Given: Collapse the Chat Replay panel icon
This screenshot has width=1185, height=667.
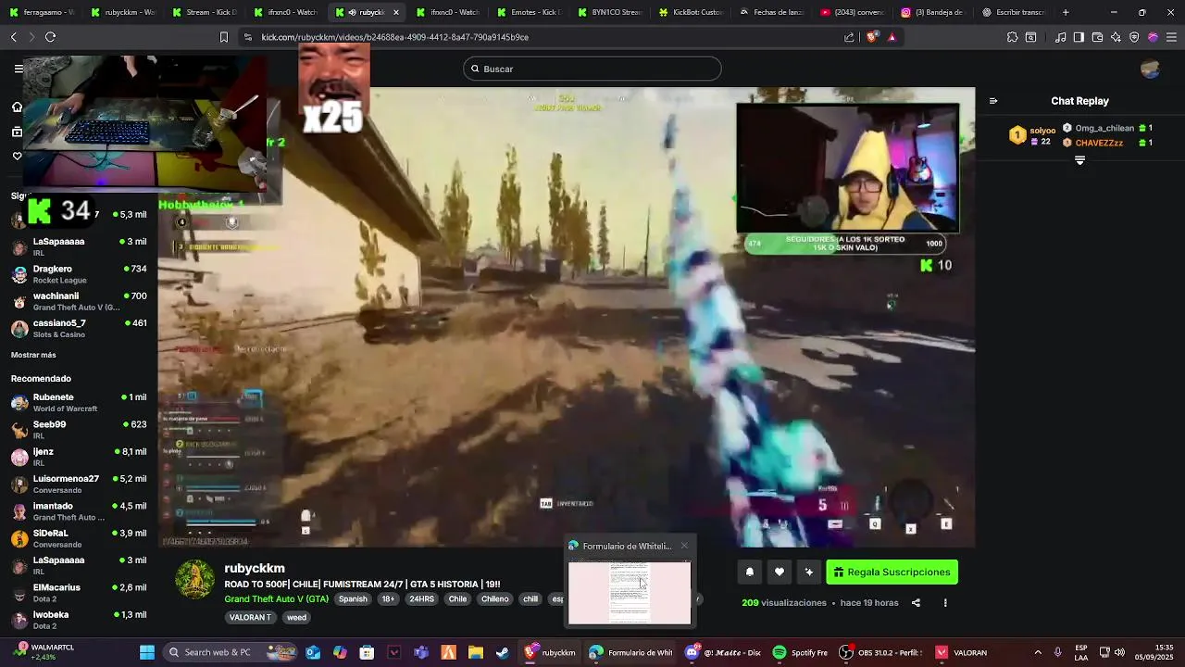Looking at the screenshot, I should point(993,101).
